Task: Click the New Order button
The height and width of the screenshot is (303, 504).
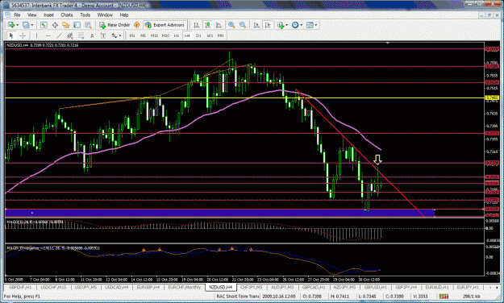Action: tap(115, 25)
